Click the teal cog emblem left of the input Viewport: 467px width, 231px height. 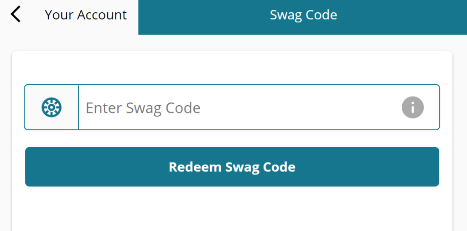point(52,107)
